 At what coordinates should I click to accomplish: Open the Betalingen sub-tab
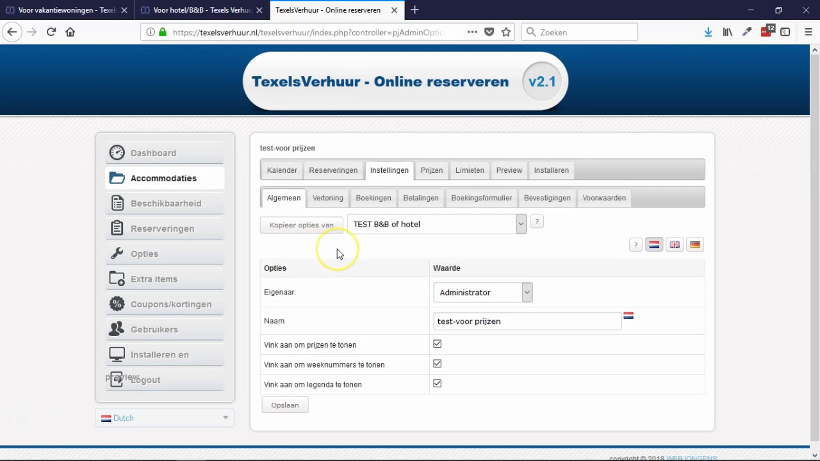[421, 198]
